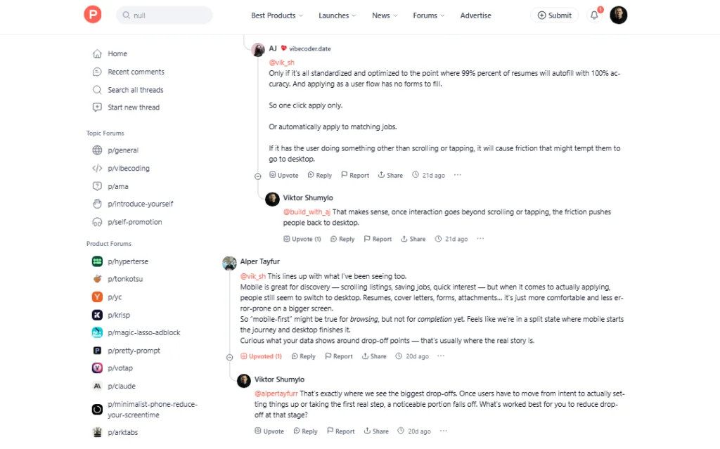Image resolution: width=720 pixels, height=449 pixels.
Task: Open the p/claude forum icon
Action: pyautogui.click(x=96, y=386)
